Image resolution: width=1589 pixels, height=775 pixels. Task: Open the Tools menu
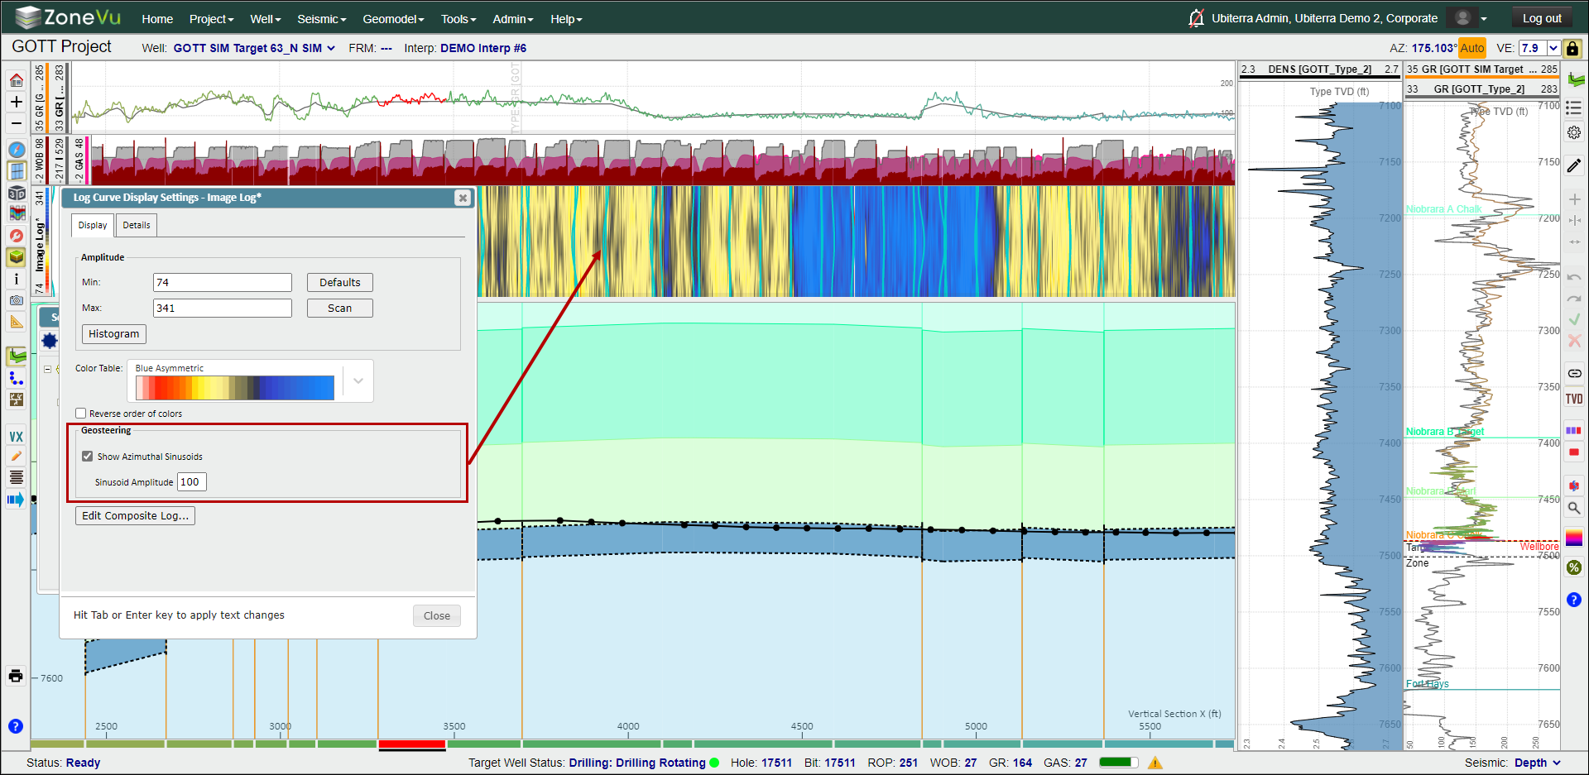(458, 19)
